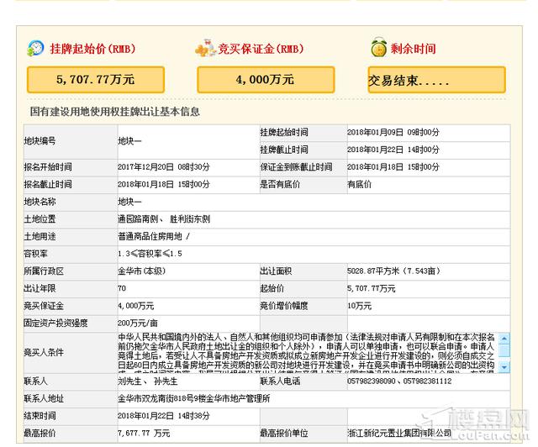This screenshot has width=538, height=447.
Task: Click the 剩余时间 header label
Action: tap(412, 49)
